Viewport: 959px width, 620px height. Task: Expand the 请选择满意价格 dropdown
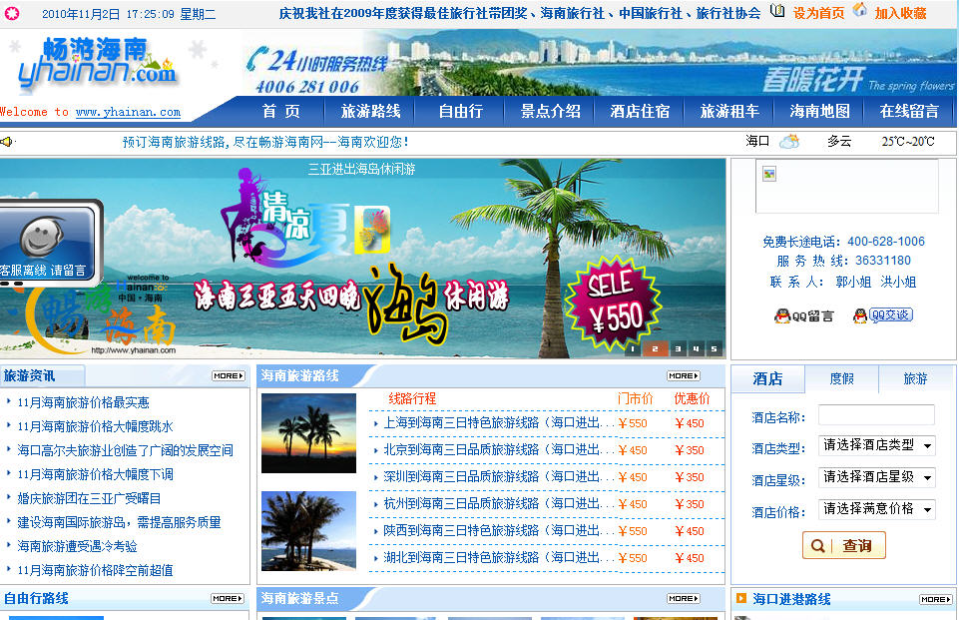(x=876, y=509)
